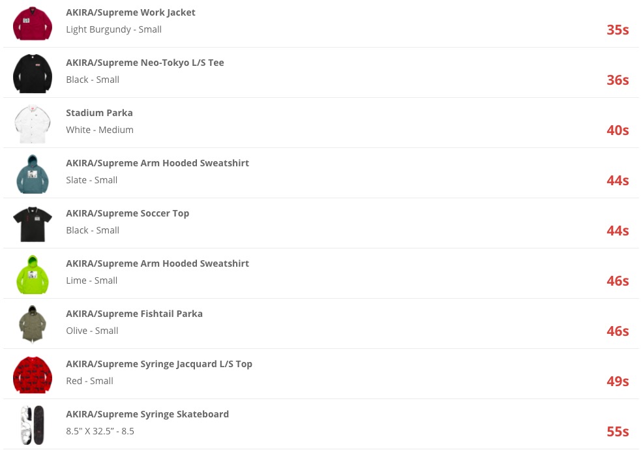Image resolution: width=641 pixels, height=450 pixels.
Task: Open the Syringe Skateboard deck thumbnail
Action: click(x=33, y=425)
